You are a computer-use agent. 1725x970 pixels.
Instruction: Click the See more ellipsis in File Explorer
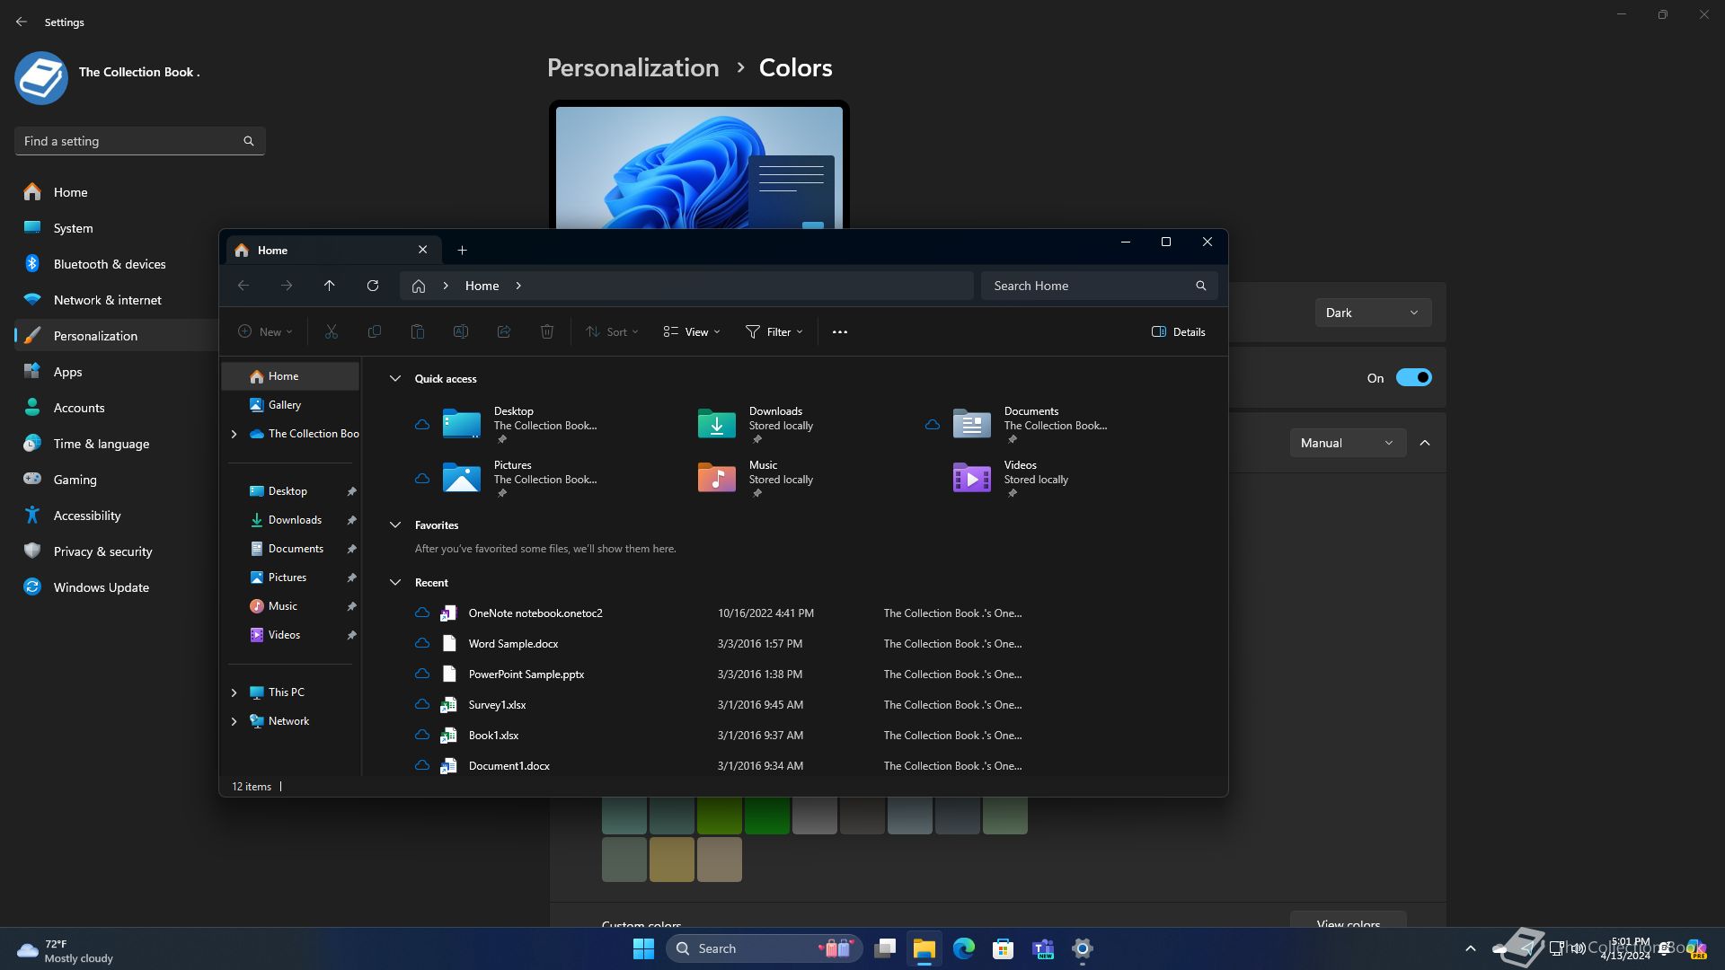840,331
